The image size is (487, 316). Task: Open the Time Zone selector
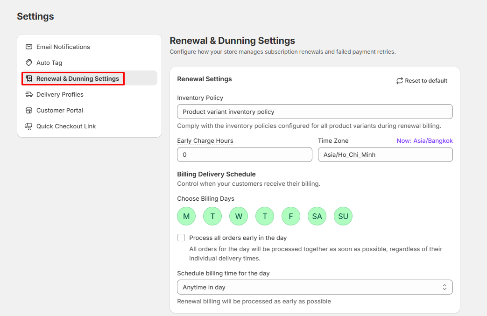pyautogui.click(x=385, y=154)
